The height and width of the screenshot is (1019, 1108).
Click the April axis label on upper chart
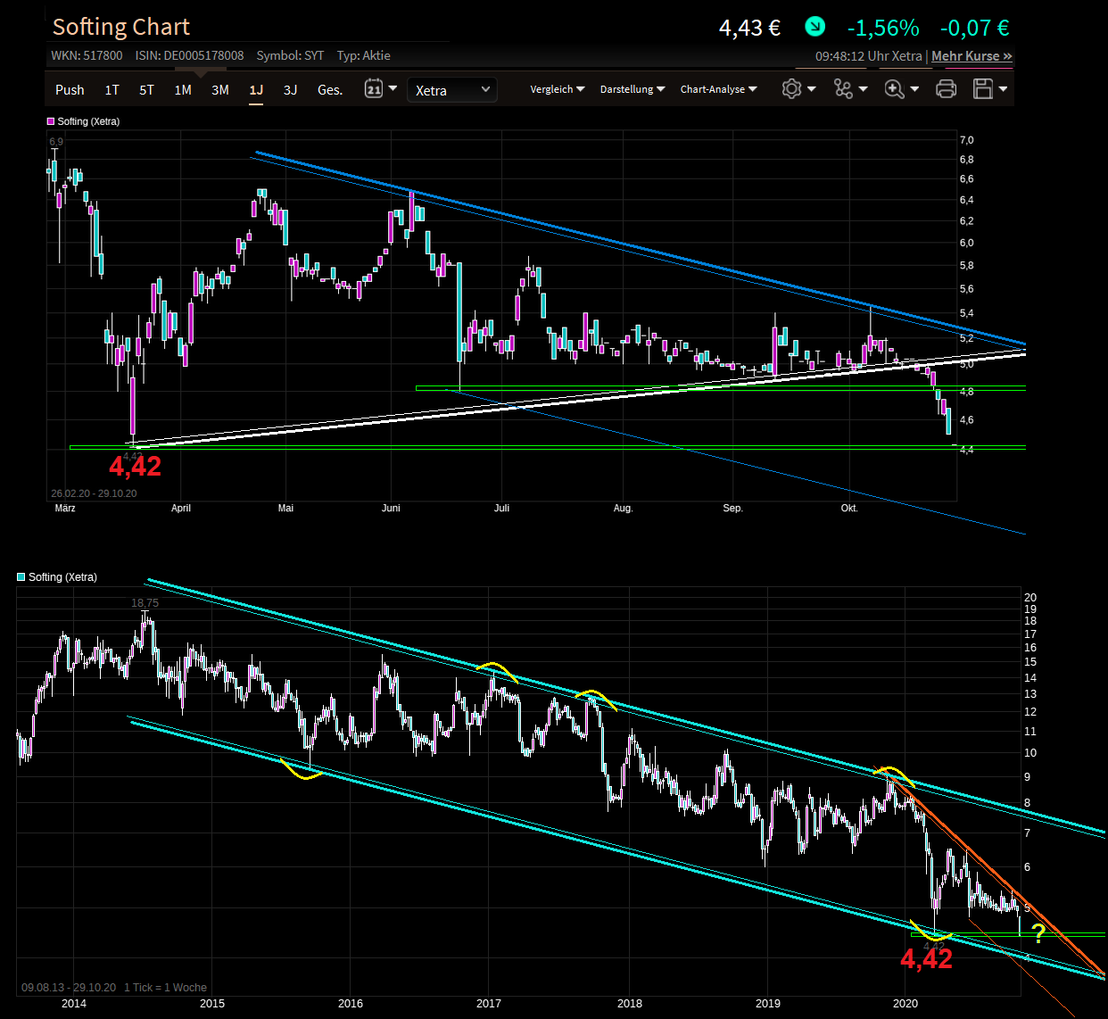pos(181,508)
